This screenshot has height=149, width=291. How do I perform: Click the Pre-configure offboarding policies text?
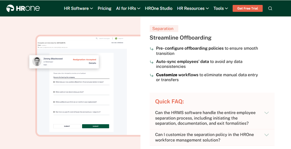[x=190, y=48]
